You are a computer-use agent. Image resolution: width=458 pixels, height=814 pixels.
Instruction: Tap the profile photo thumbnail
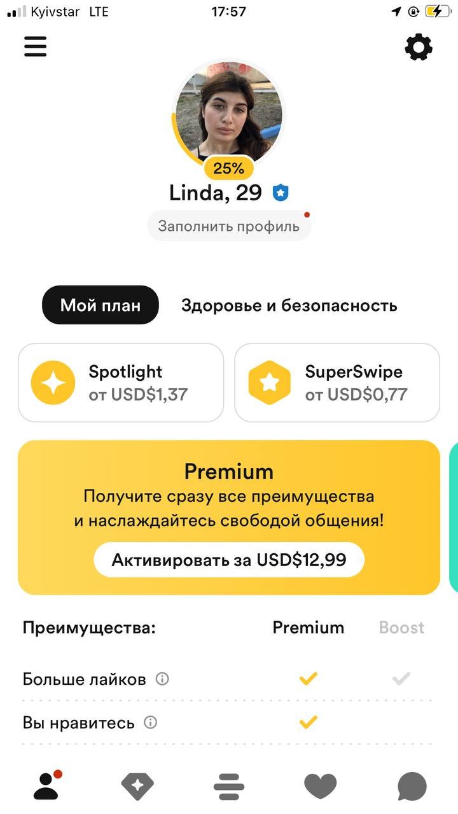click(228, 111)
